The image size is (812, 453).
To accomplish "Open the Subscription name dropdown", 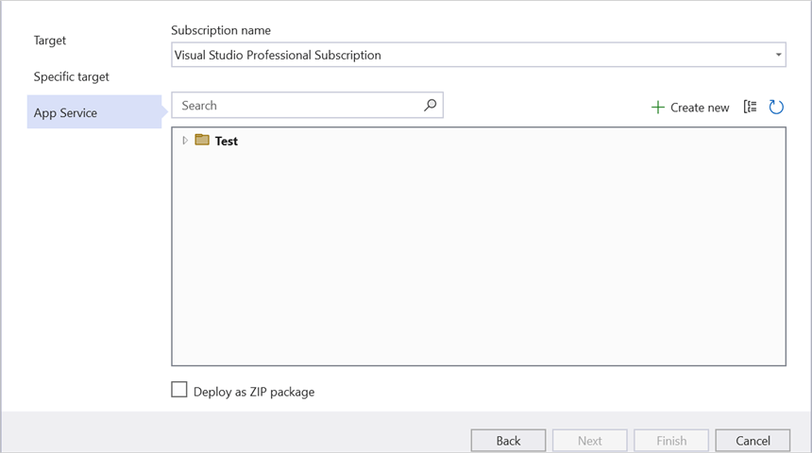I will click(479, 55).
